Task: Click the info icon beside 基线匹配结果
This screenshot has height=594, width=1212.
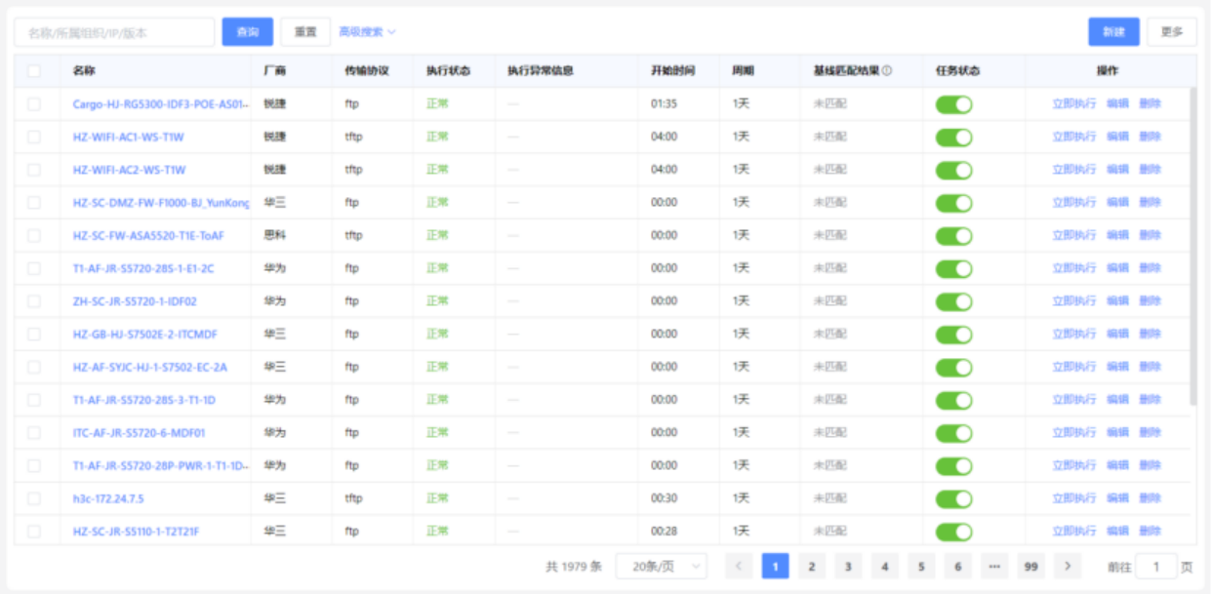Action: [x=887, y=71]
